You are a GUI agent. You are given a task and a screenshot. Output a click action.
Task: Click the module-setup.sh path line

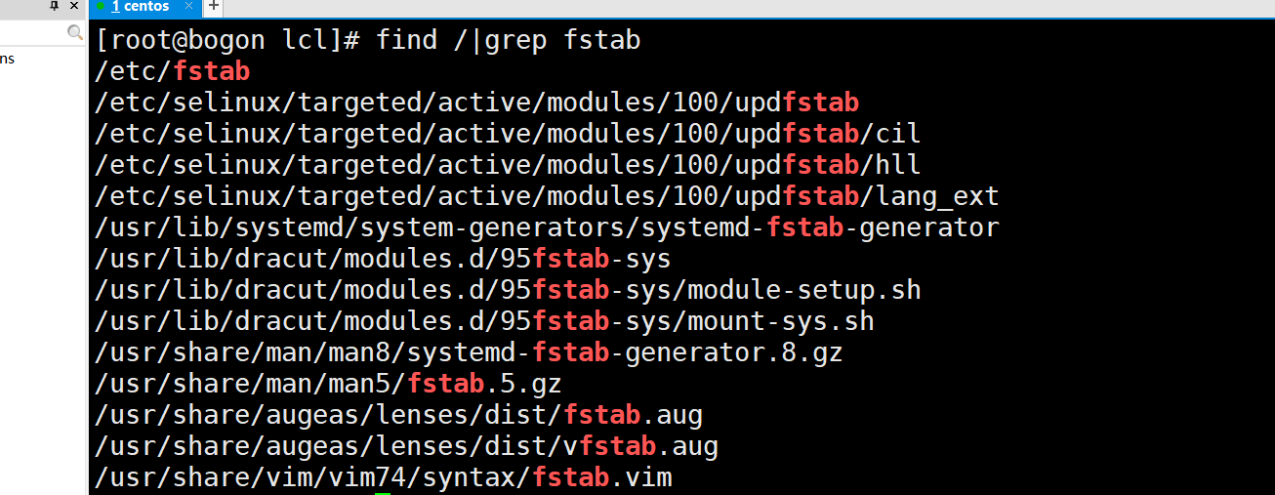coord(508,291)
